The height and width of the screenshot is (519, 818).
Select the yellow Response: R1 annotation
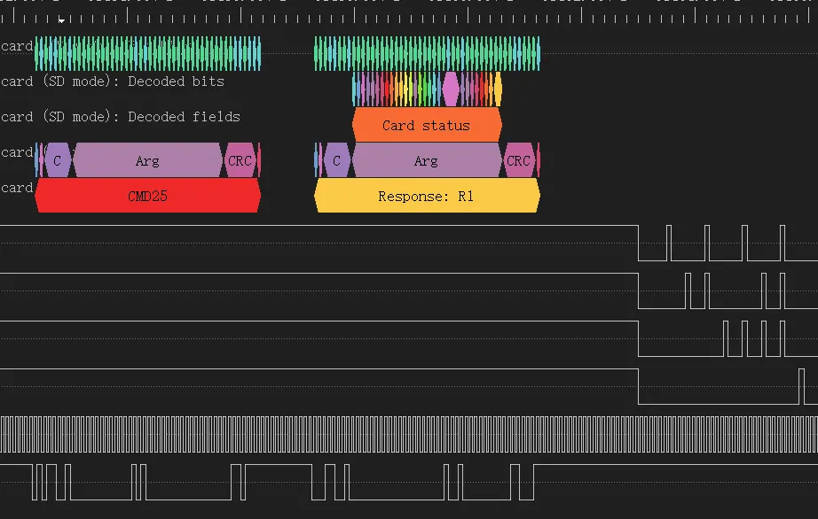pyautogui.click(x=426, y=196)
